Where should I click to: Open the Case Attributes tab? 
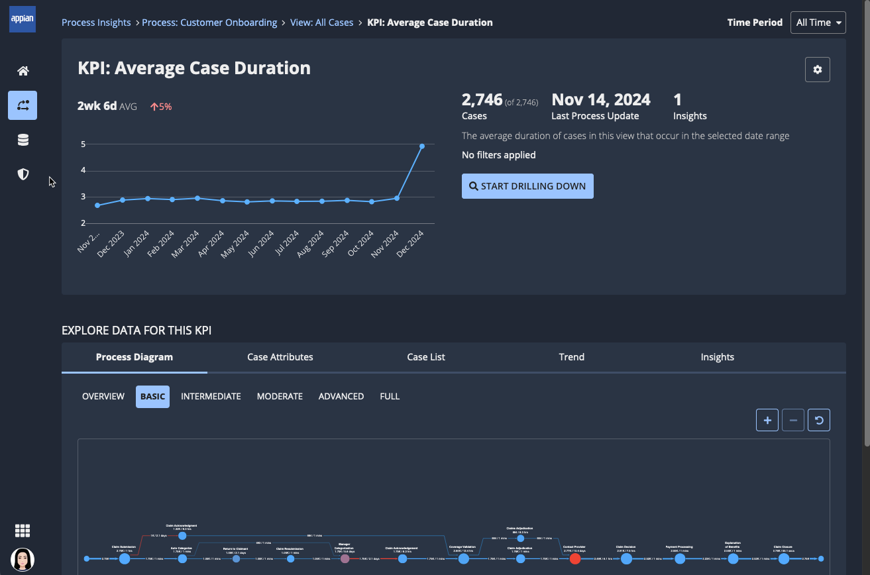[x=280, y=357]
